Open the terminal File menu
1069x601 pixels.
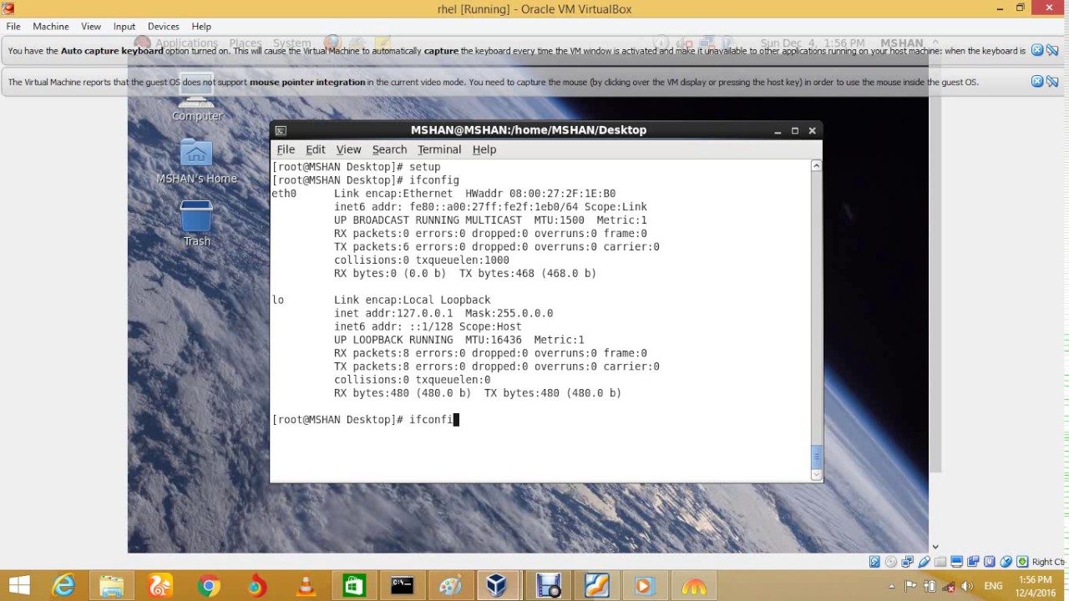coord(286,149)
